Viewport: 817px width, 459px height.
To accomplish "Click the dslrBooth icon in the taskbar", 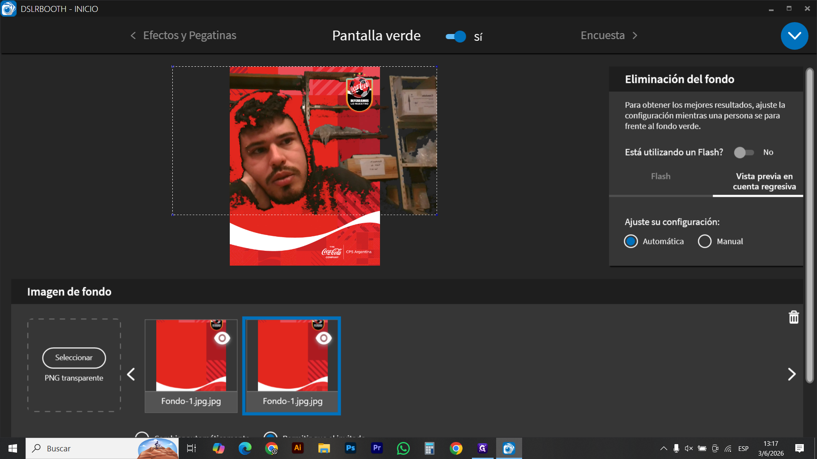I will 509,448.
